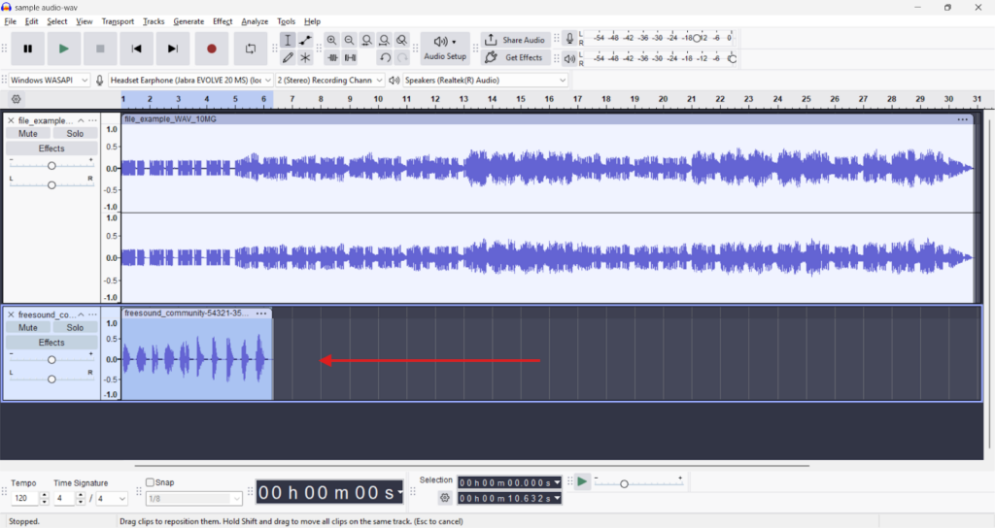The image size is (995, 528).
Task: Click the Skip to Start button
Action: click(x=137, y=49)
